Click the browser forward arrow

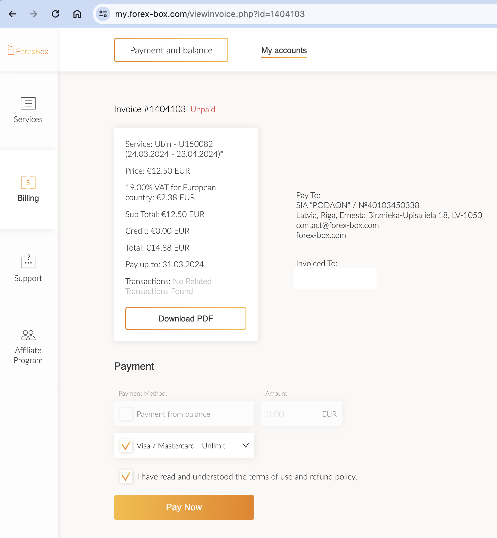click(34, 14)
